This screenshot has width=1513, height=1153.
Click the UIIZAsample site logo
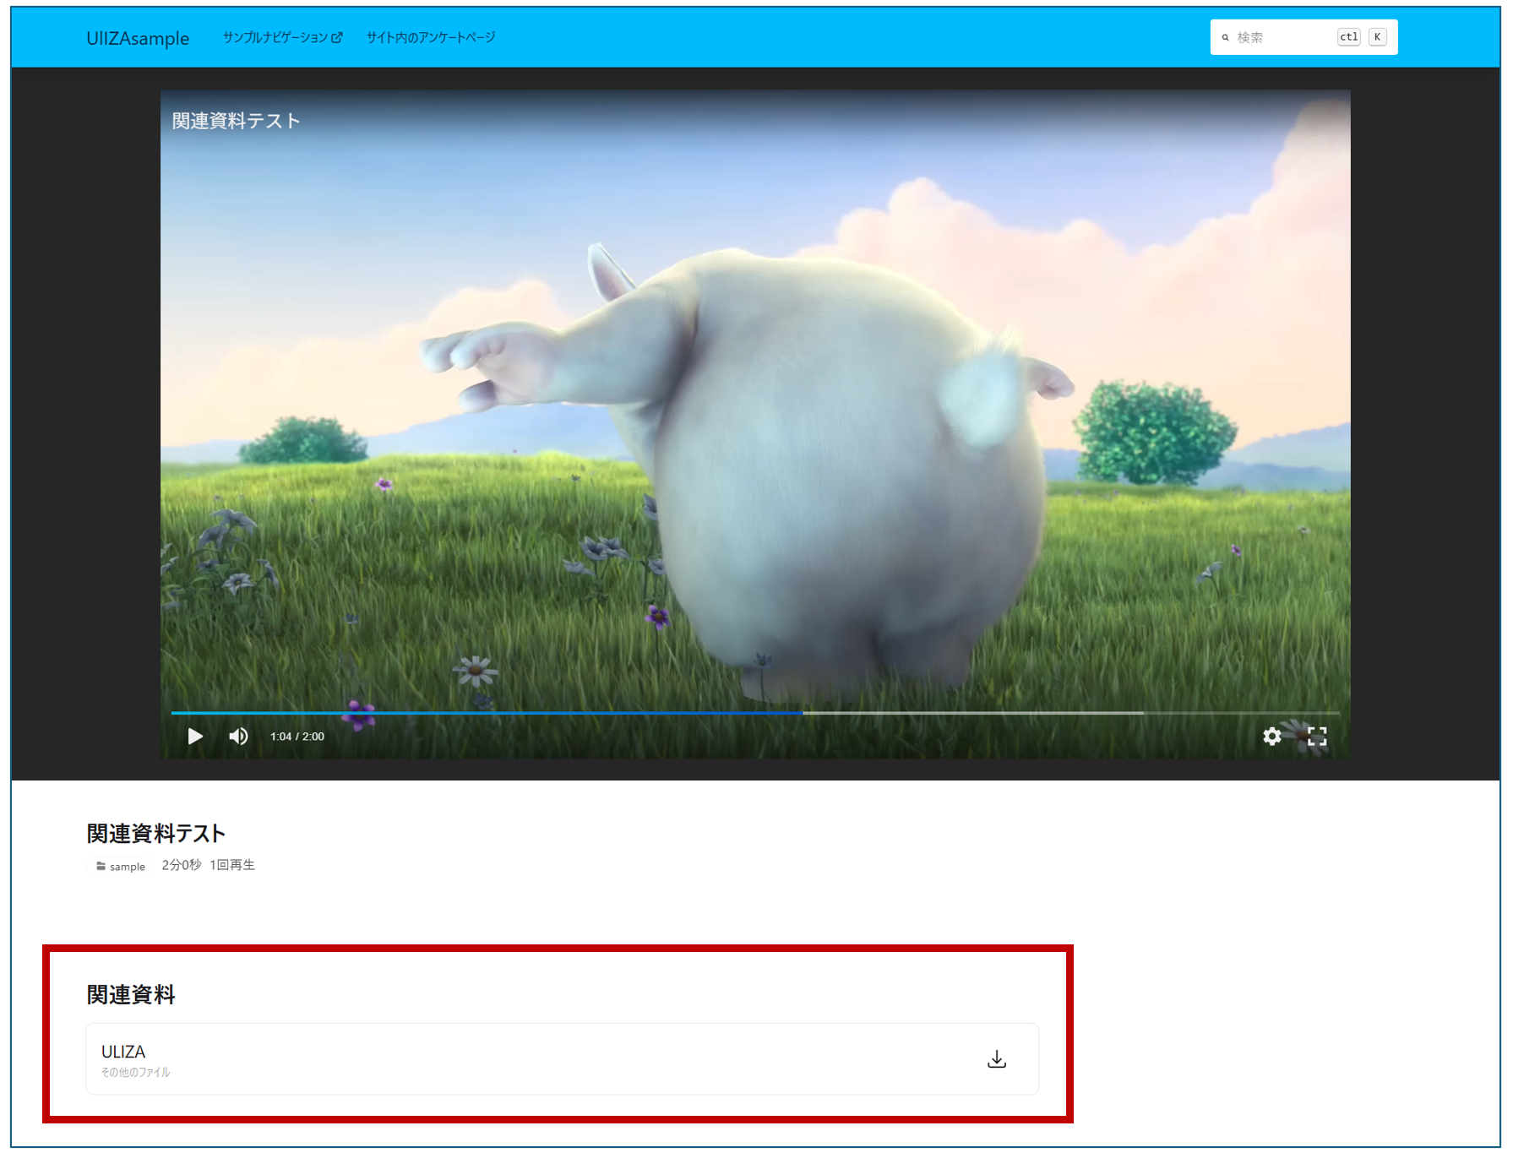tap(138, 38)
